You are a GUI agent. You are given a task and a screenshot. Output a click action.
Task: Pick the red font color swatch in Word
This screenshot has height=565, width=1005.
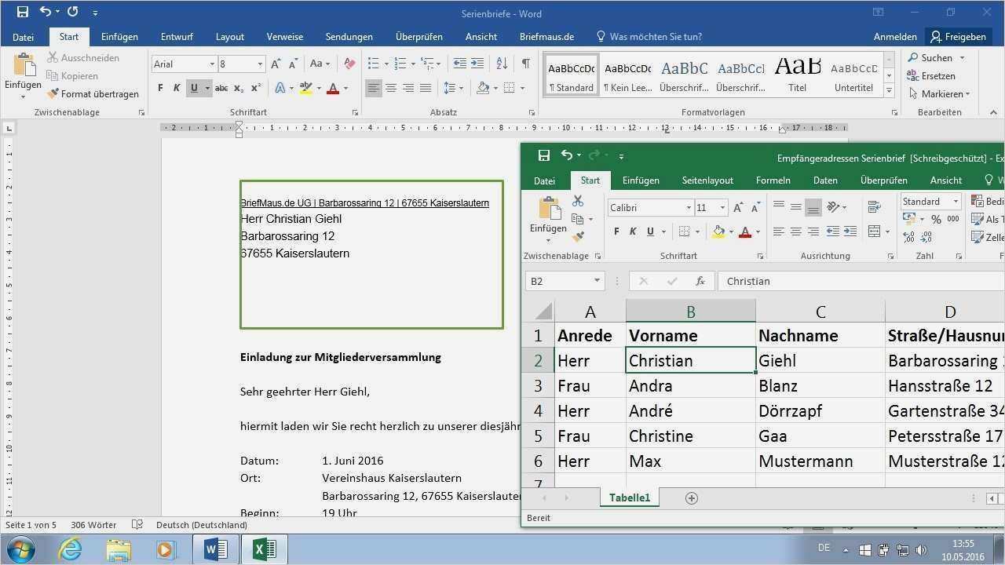tap(333, 88)
